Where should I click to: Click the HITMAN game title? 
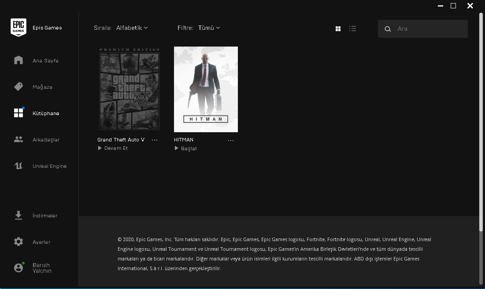click(184, 140)
